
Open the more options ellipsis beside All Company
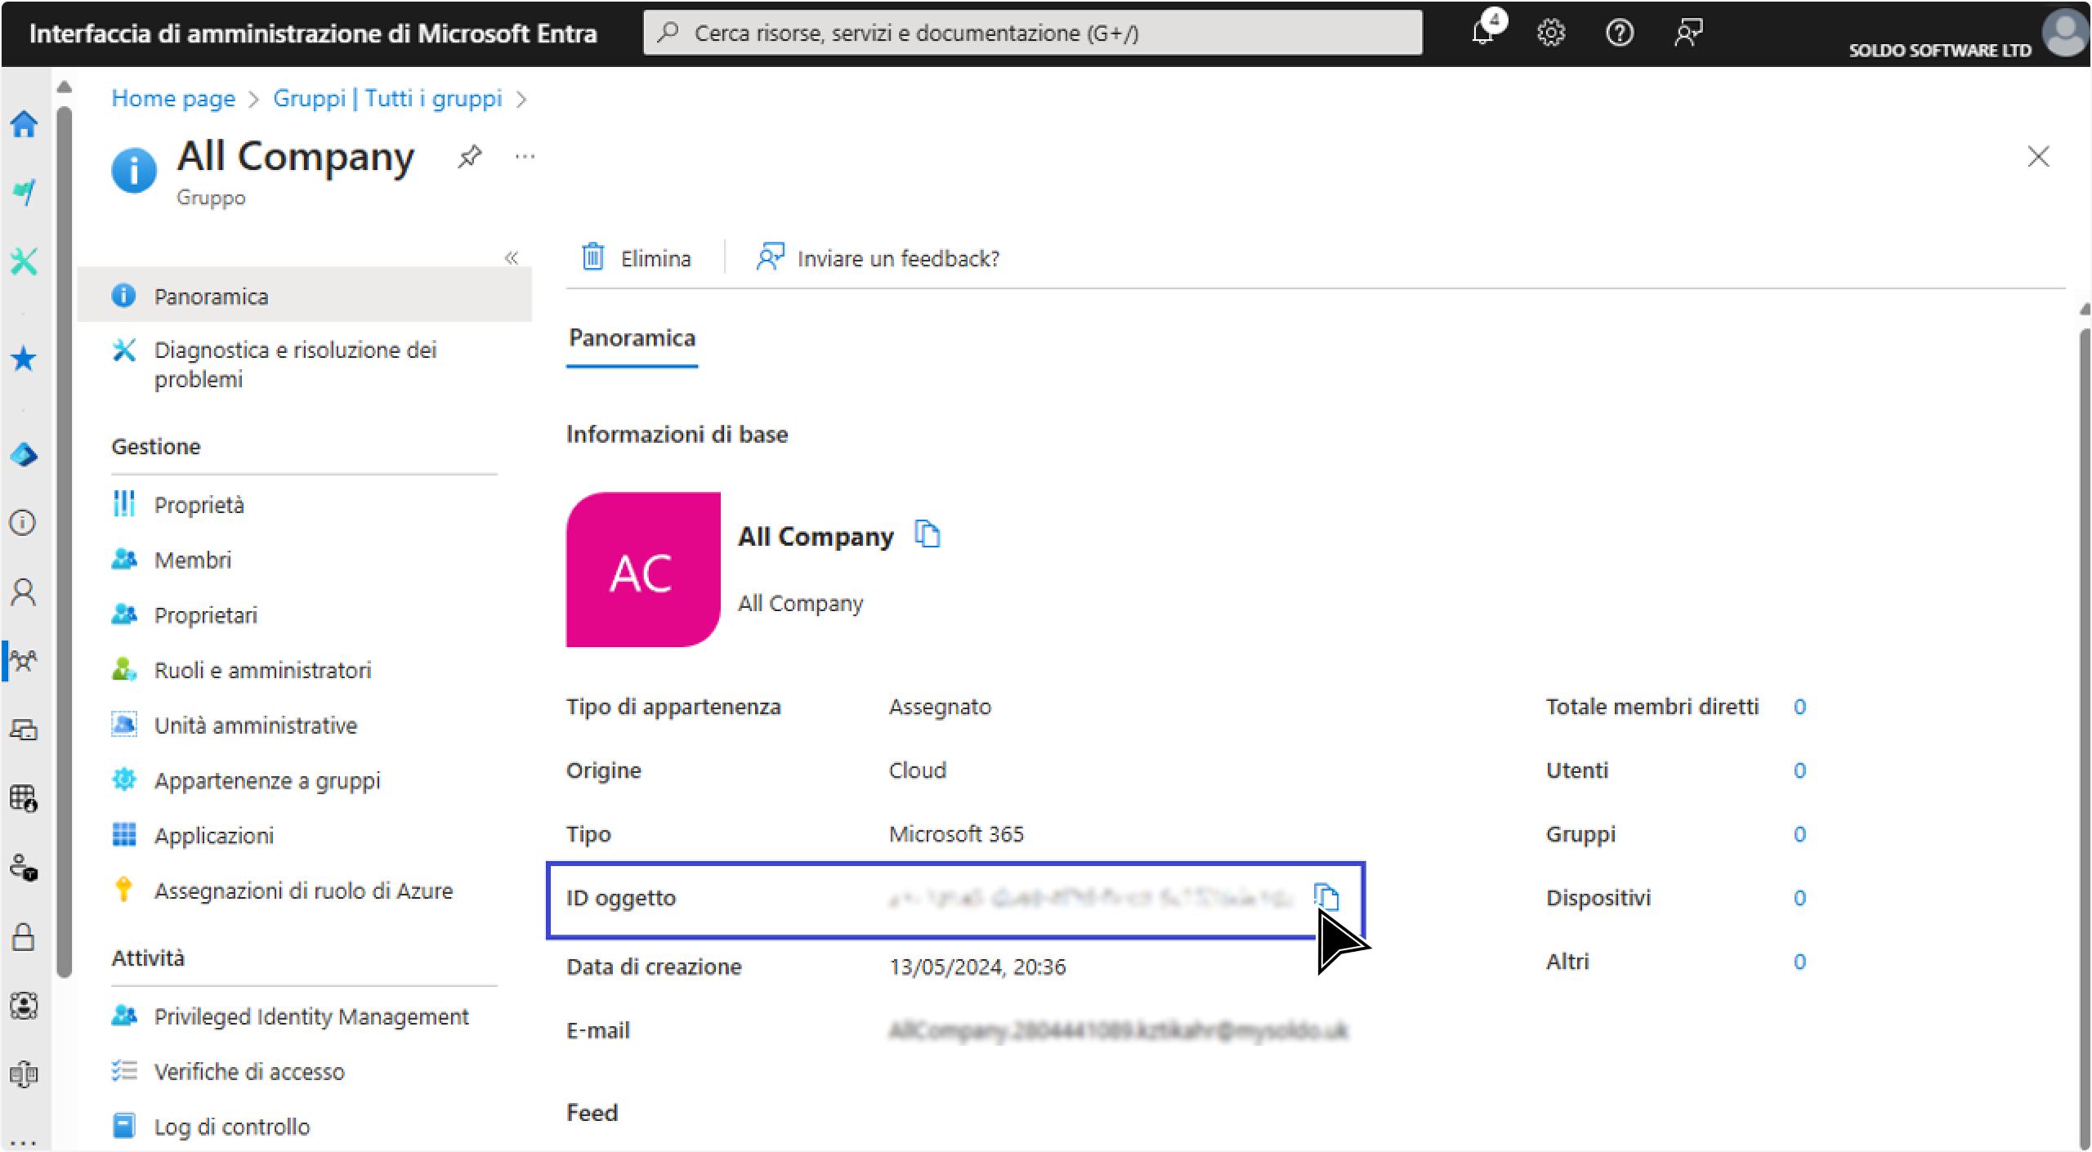tap(525, 156)
